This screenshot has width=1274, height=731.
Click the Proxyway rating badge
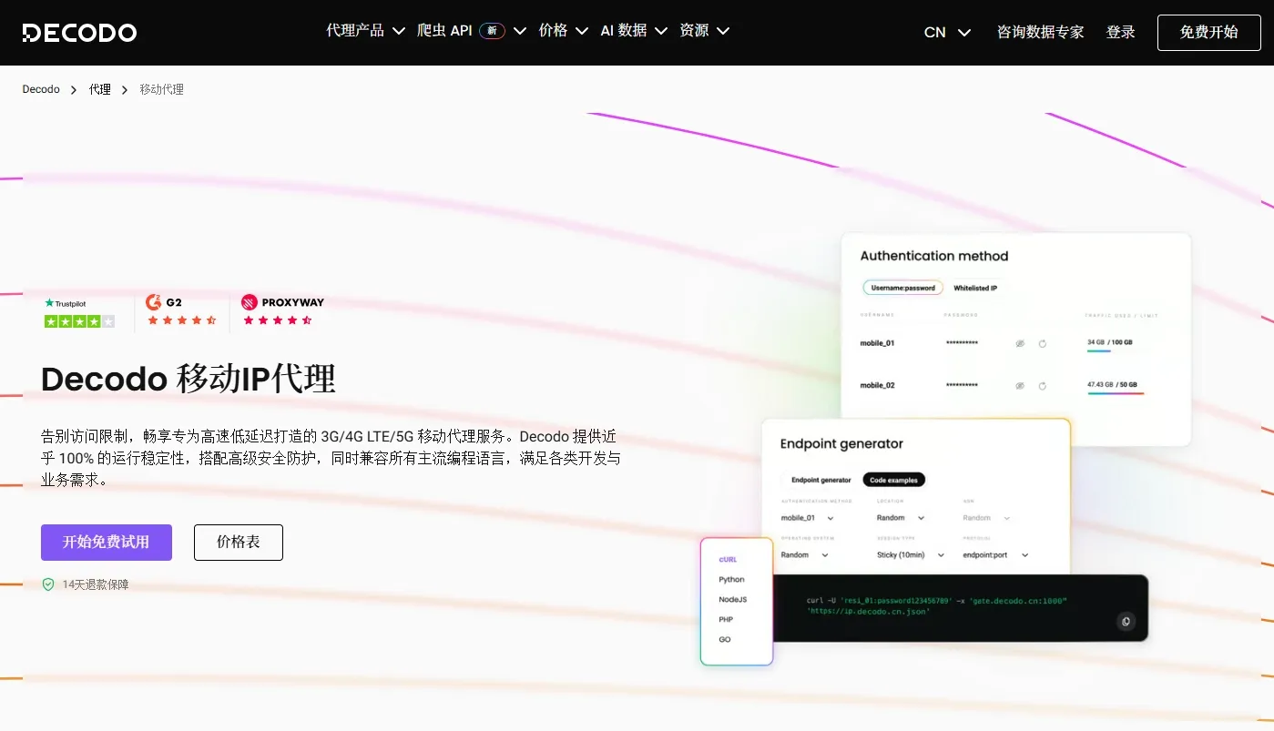pos(281,310)
